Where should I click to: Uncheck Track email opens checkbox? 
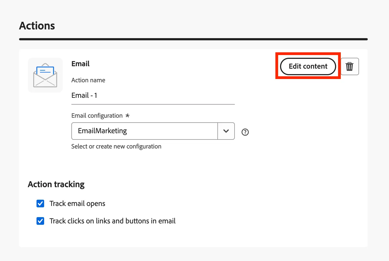coord(40,204)
